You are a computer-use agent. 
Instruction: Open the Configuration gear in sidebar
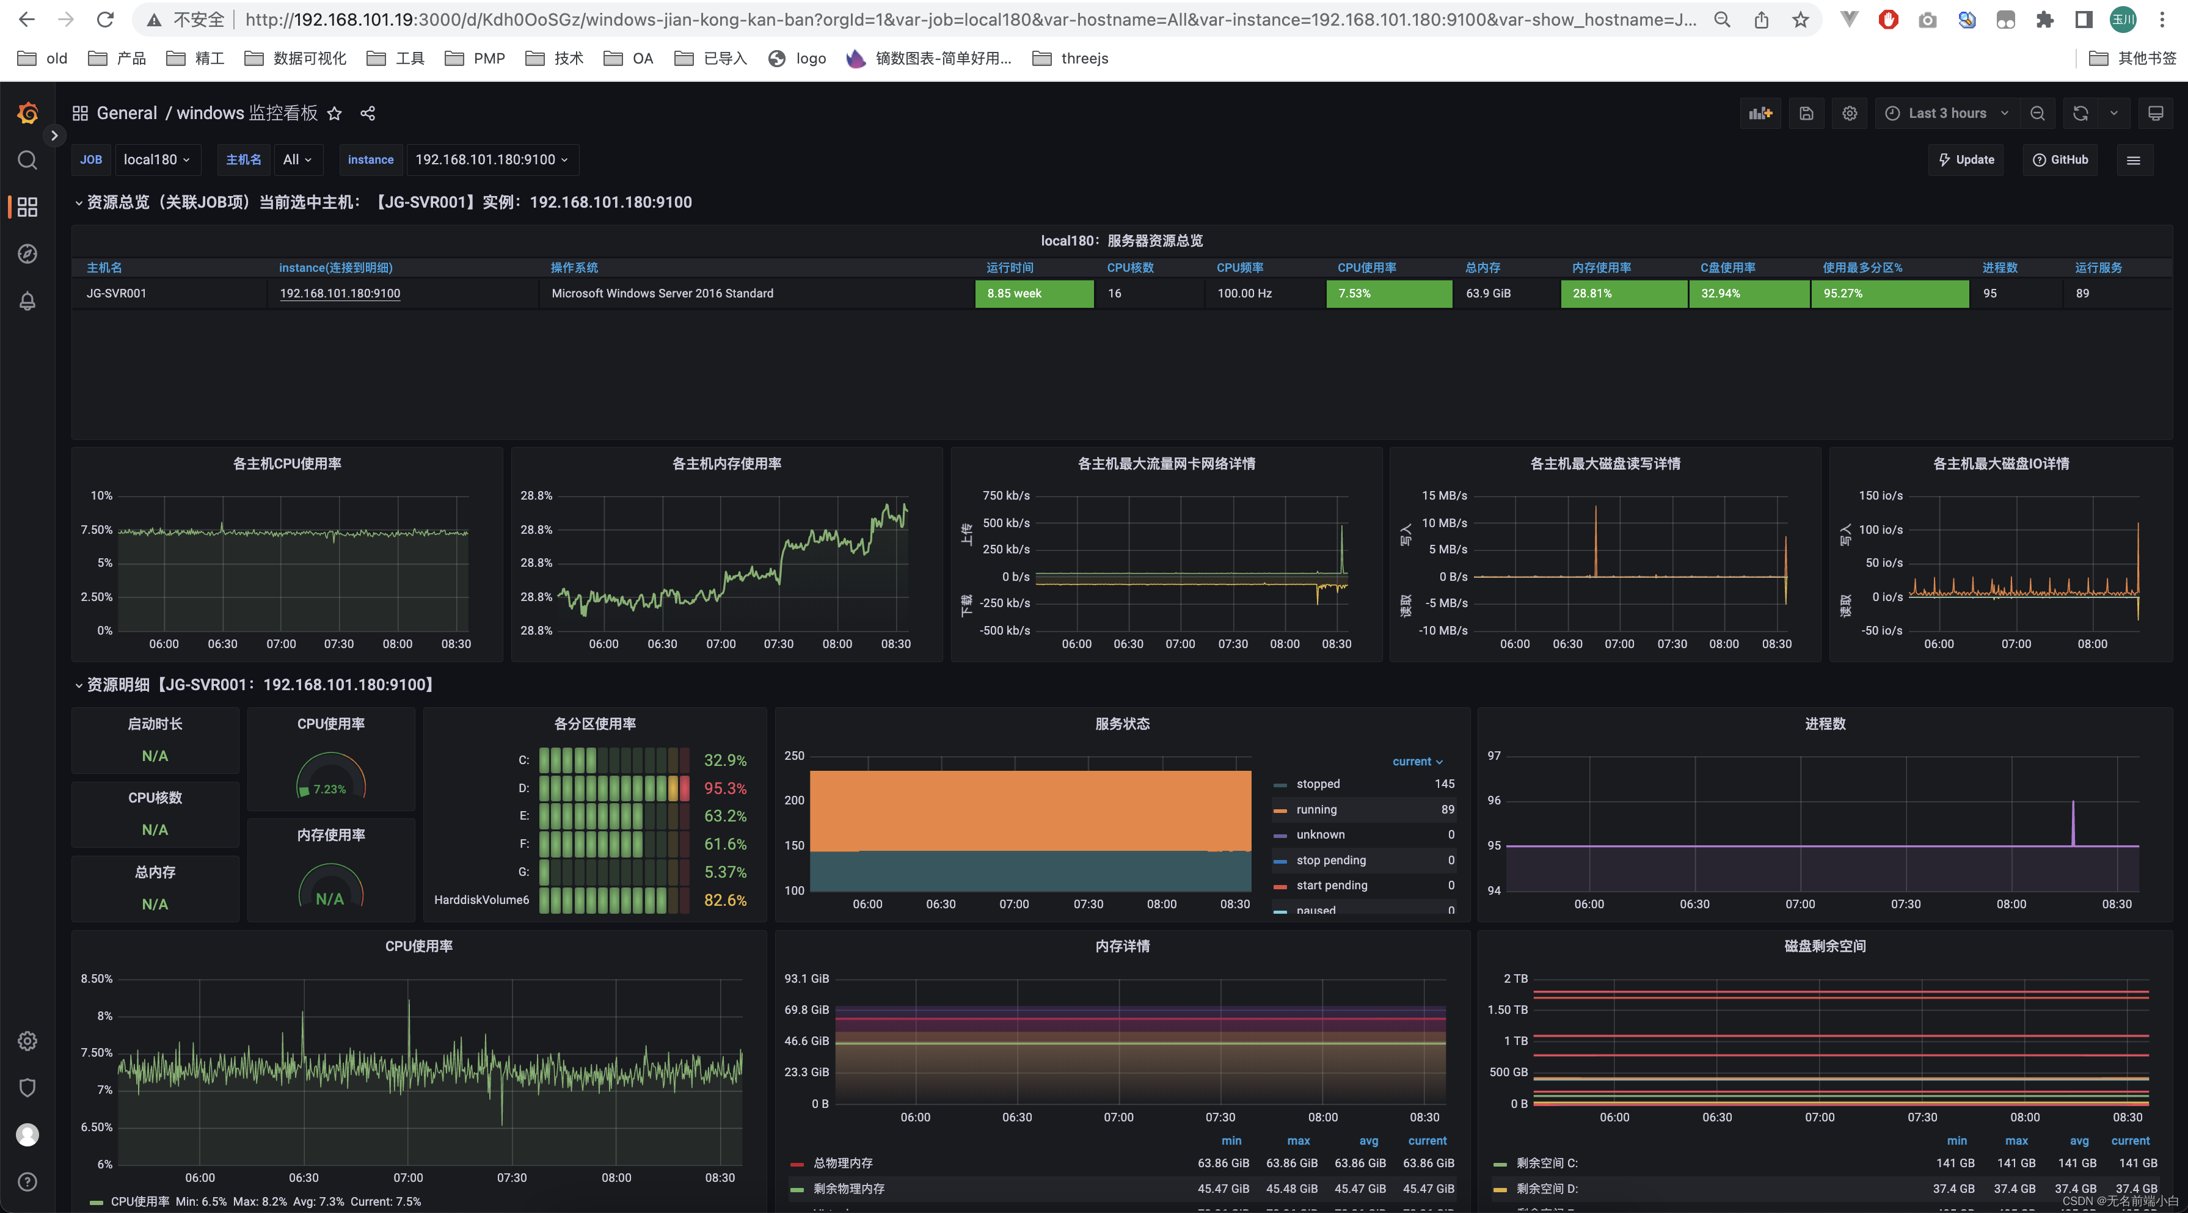pos(27,1041)
